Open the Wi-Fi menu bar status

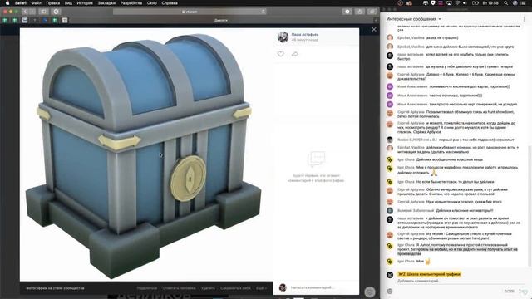coord(457,3)
